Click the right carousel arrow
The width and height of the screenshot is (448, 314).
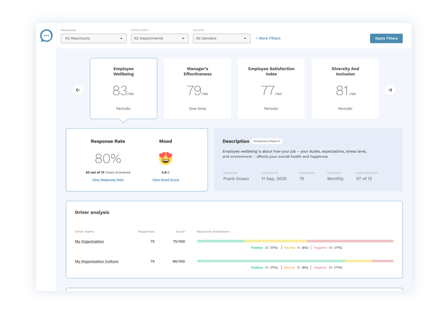coord(390,90)
